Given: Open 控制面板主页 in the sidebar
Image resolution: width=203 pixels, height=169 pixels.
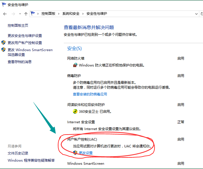Looking at the screenshot, I should (x=18, y=25).
